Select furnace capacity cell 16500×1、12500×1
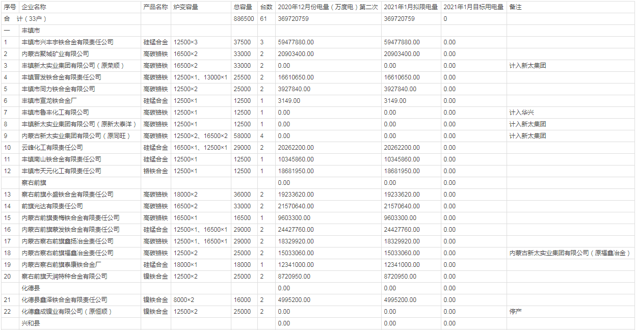The height and width of the screenshot is (330, 636). [200, 148]
